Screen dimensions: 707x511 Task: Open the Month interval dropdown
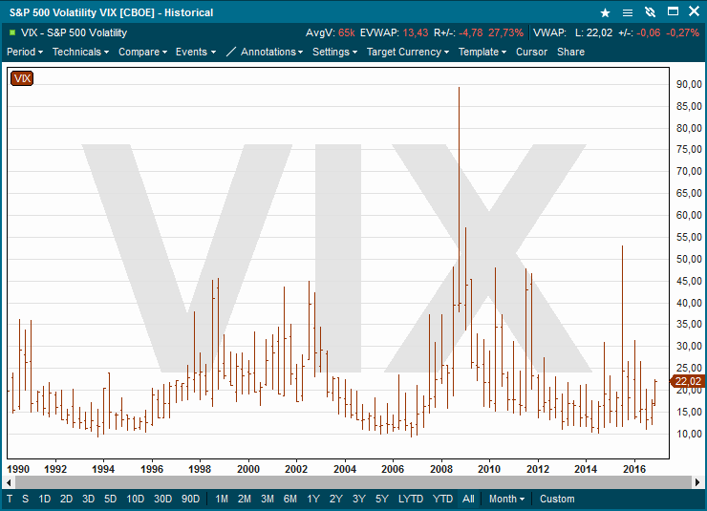pos(506,499)
